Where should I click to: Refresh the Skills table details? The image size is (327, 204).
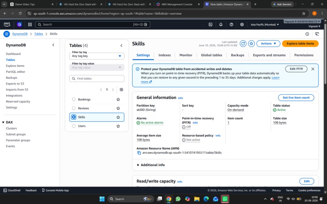[x=243, y=43]
